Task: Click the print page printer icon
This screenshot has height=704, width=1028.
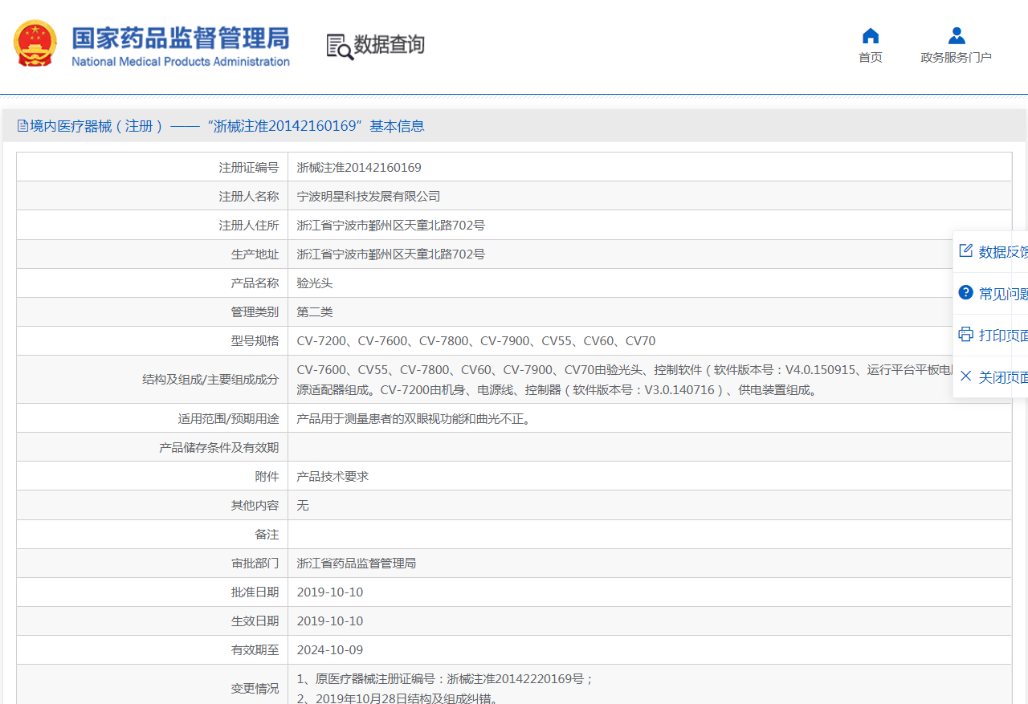Action: pos(966,335)
